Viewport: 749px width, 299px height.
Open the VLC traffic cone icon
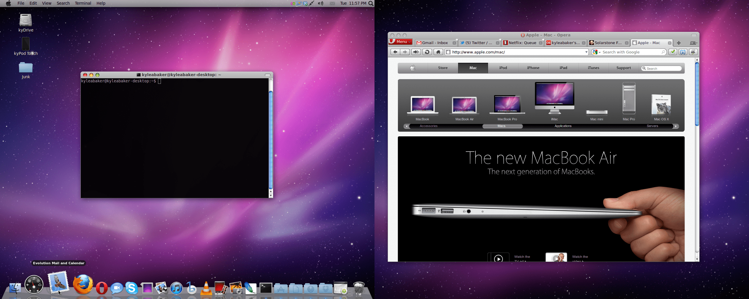coord(206,288)
